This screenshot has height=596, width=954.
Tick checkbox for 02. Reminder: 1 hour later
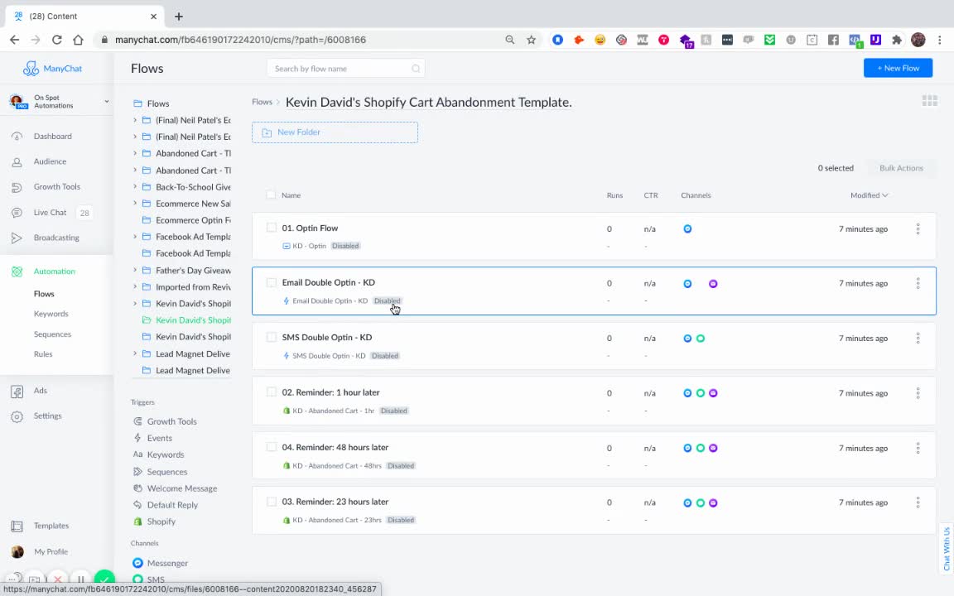pyautogui.click(x=271, y=392)
